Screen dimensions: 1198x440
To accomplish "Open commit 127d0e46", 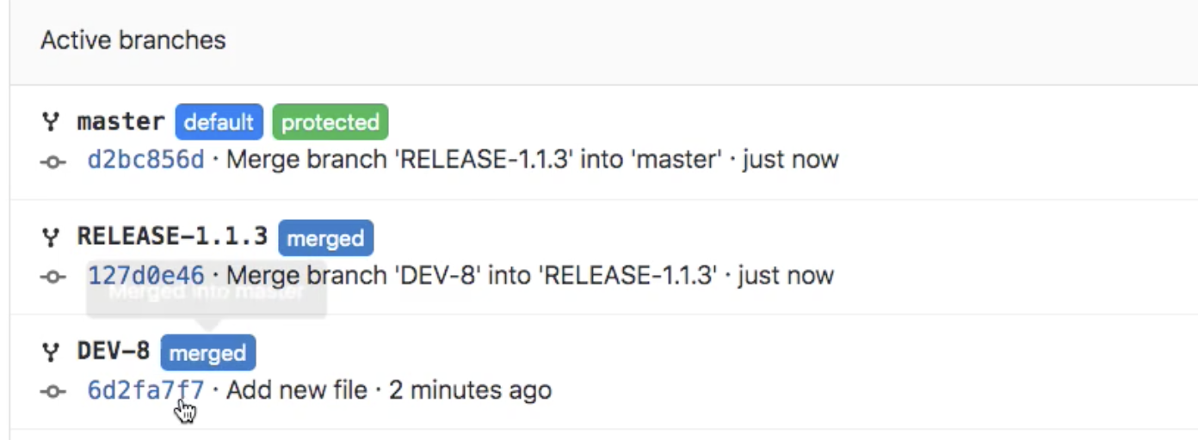I will (145, 276).
